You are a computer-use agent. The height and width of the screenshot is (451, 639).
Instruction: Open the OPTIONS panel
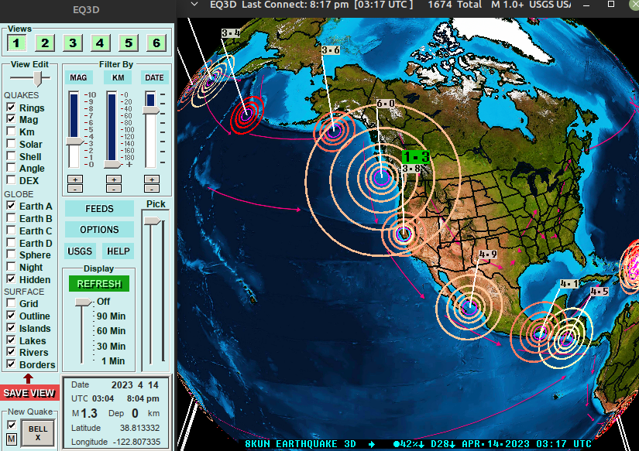coord(99,230)
